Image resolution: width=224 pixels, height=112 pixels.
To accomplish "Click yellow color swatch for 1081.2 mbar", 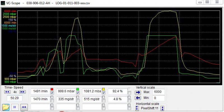I will (x=103, y=89).
